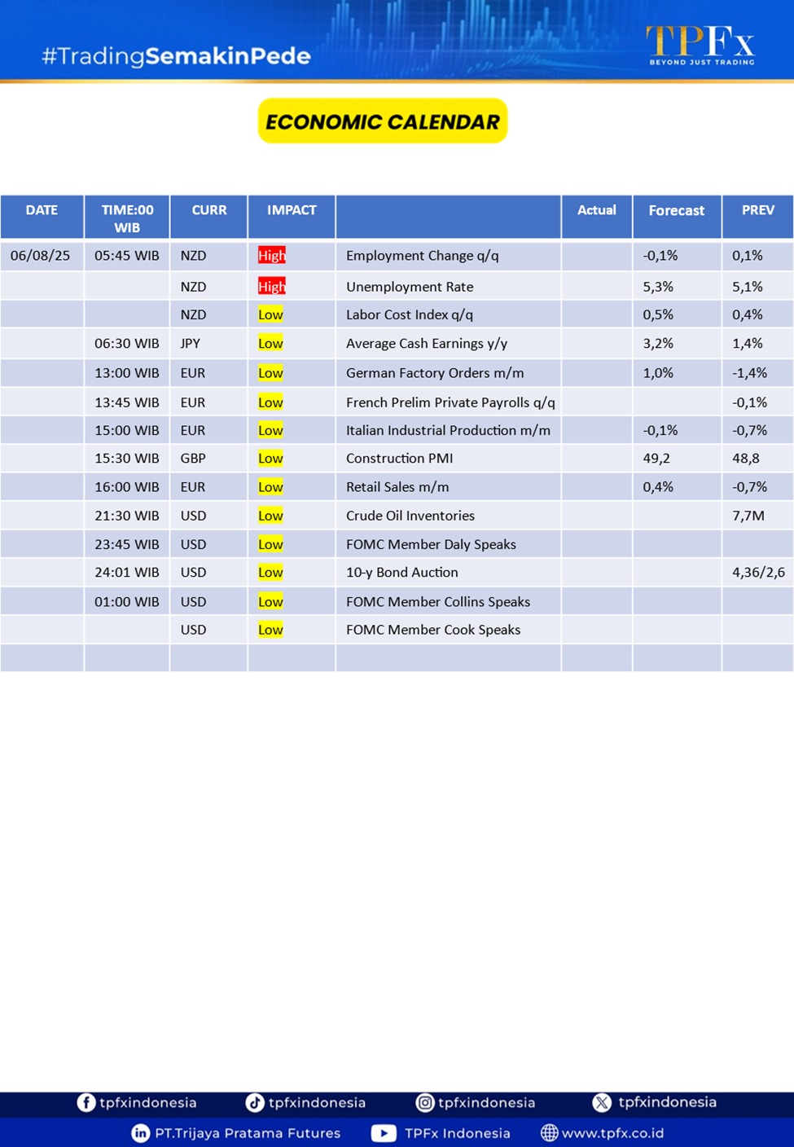Click the 21:30 WIB time cell
794x1147 pixels.
pyautogui.click(x=127, y=516)
